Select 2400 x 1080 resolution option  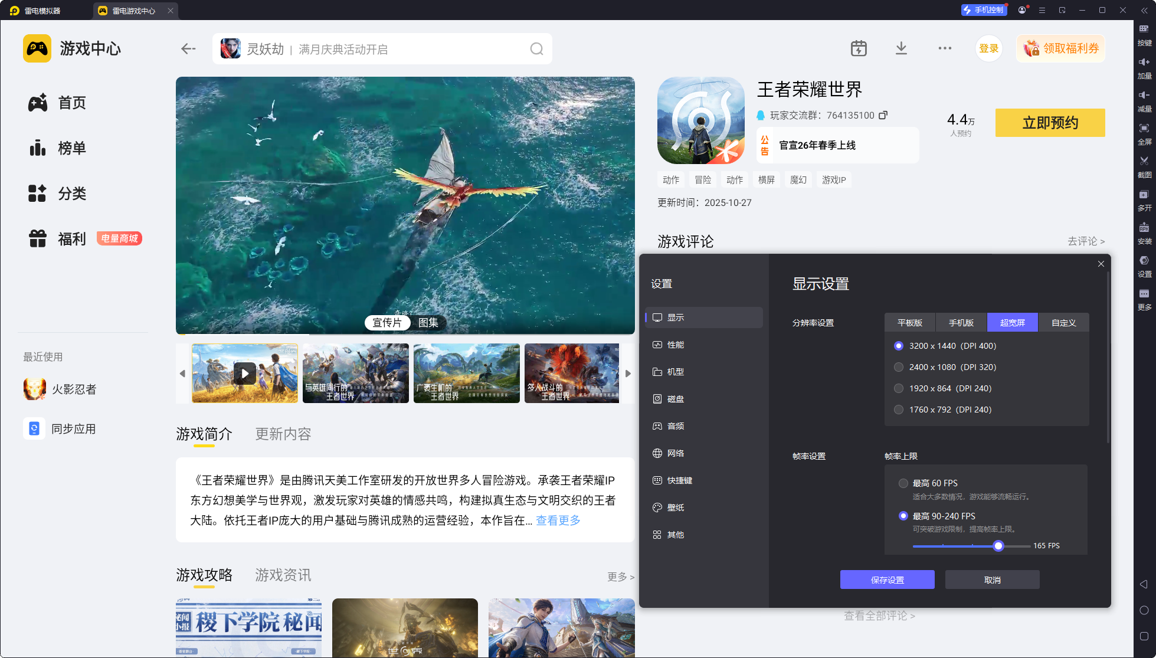pos(899,367)
